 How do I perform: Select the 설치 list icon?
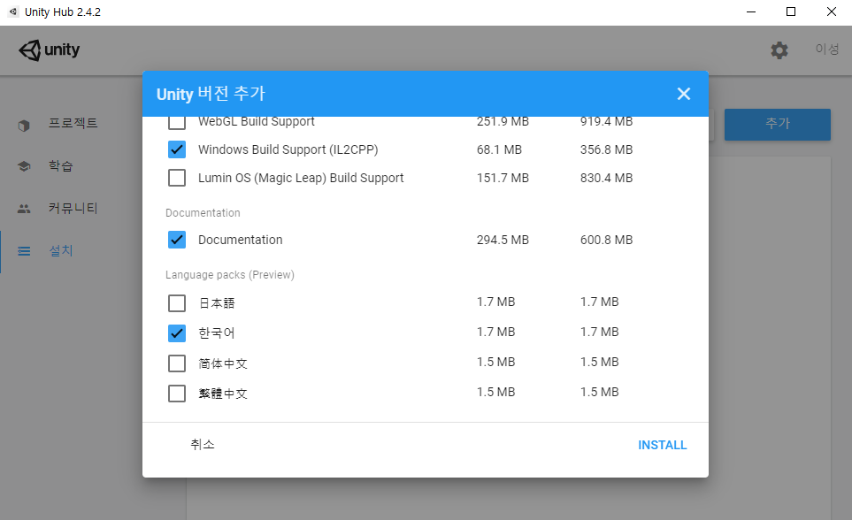point(24,251)
